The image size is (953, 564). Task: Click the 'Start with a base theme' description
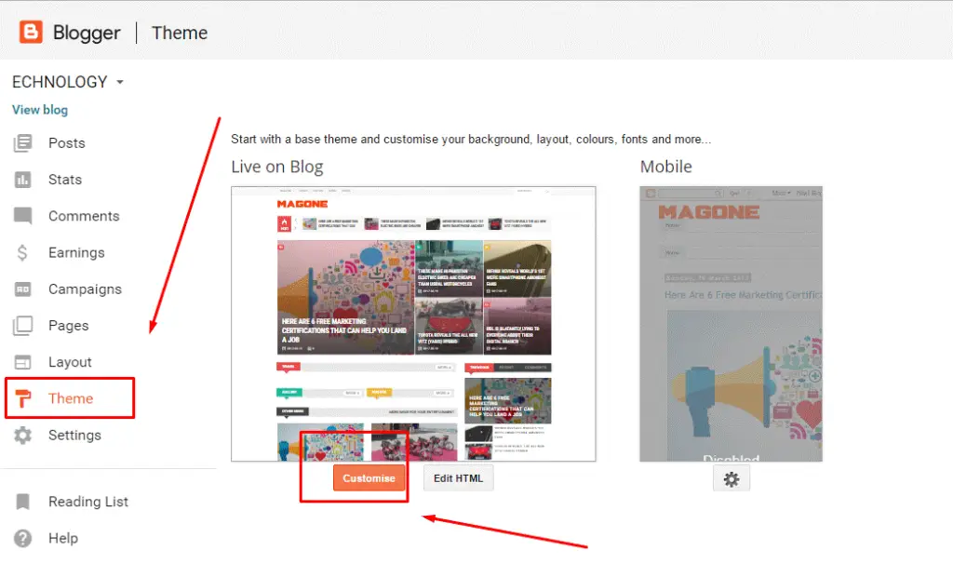point(471,140)
